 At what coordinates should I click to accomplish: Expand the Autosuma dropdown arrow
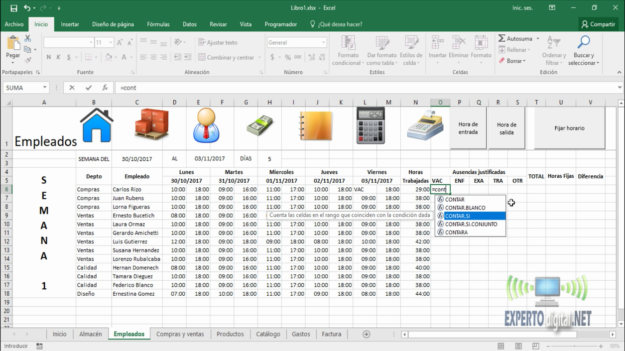coord(537,38)
